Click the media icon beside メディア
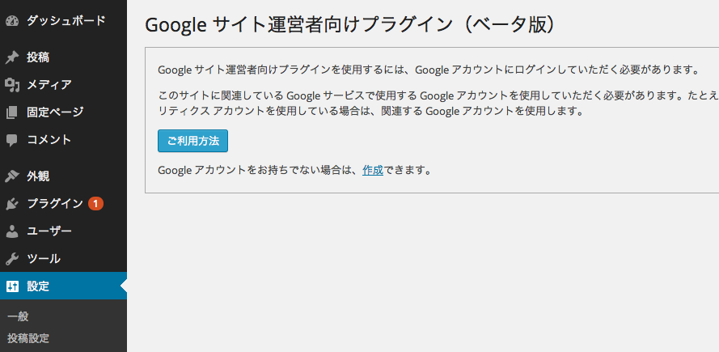 click(12, 85)
